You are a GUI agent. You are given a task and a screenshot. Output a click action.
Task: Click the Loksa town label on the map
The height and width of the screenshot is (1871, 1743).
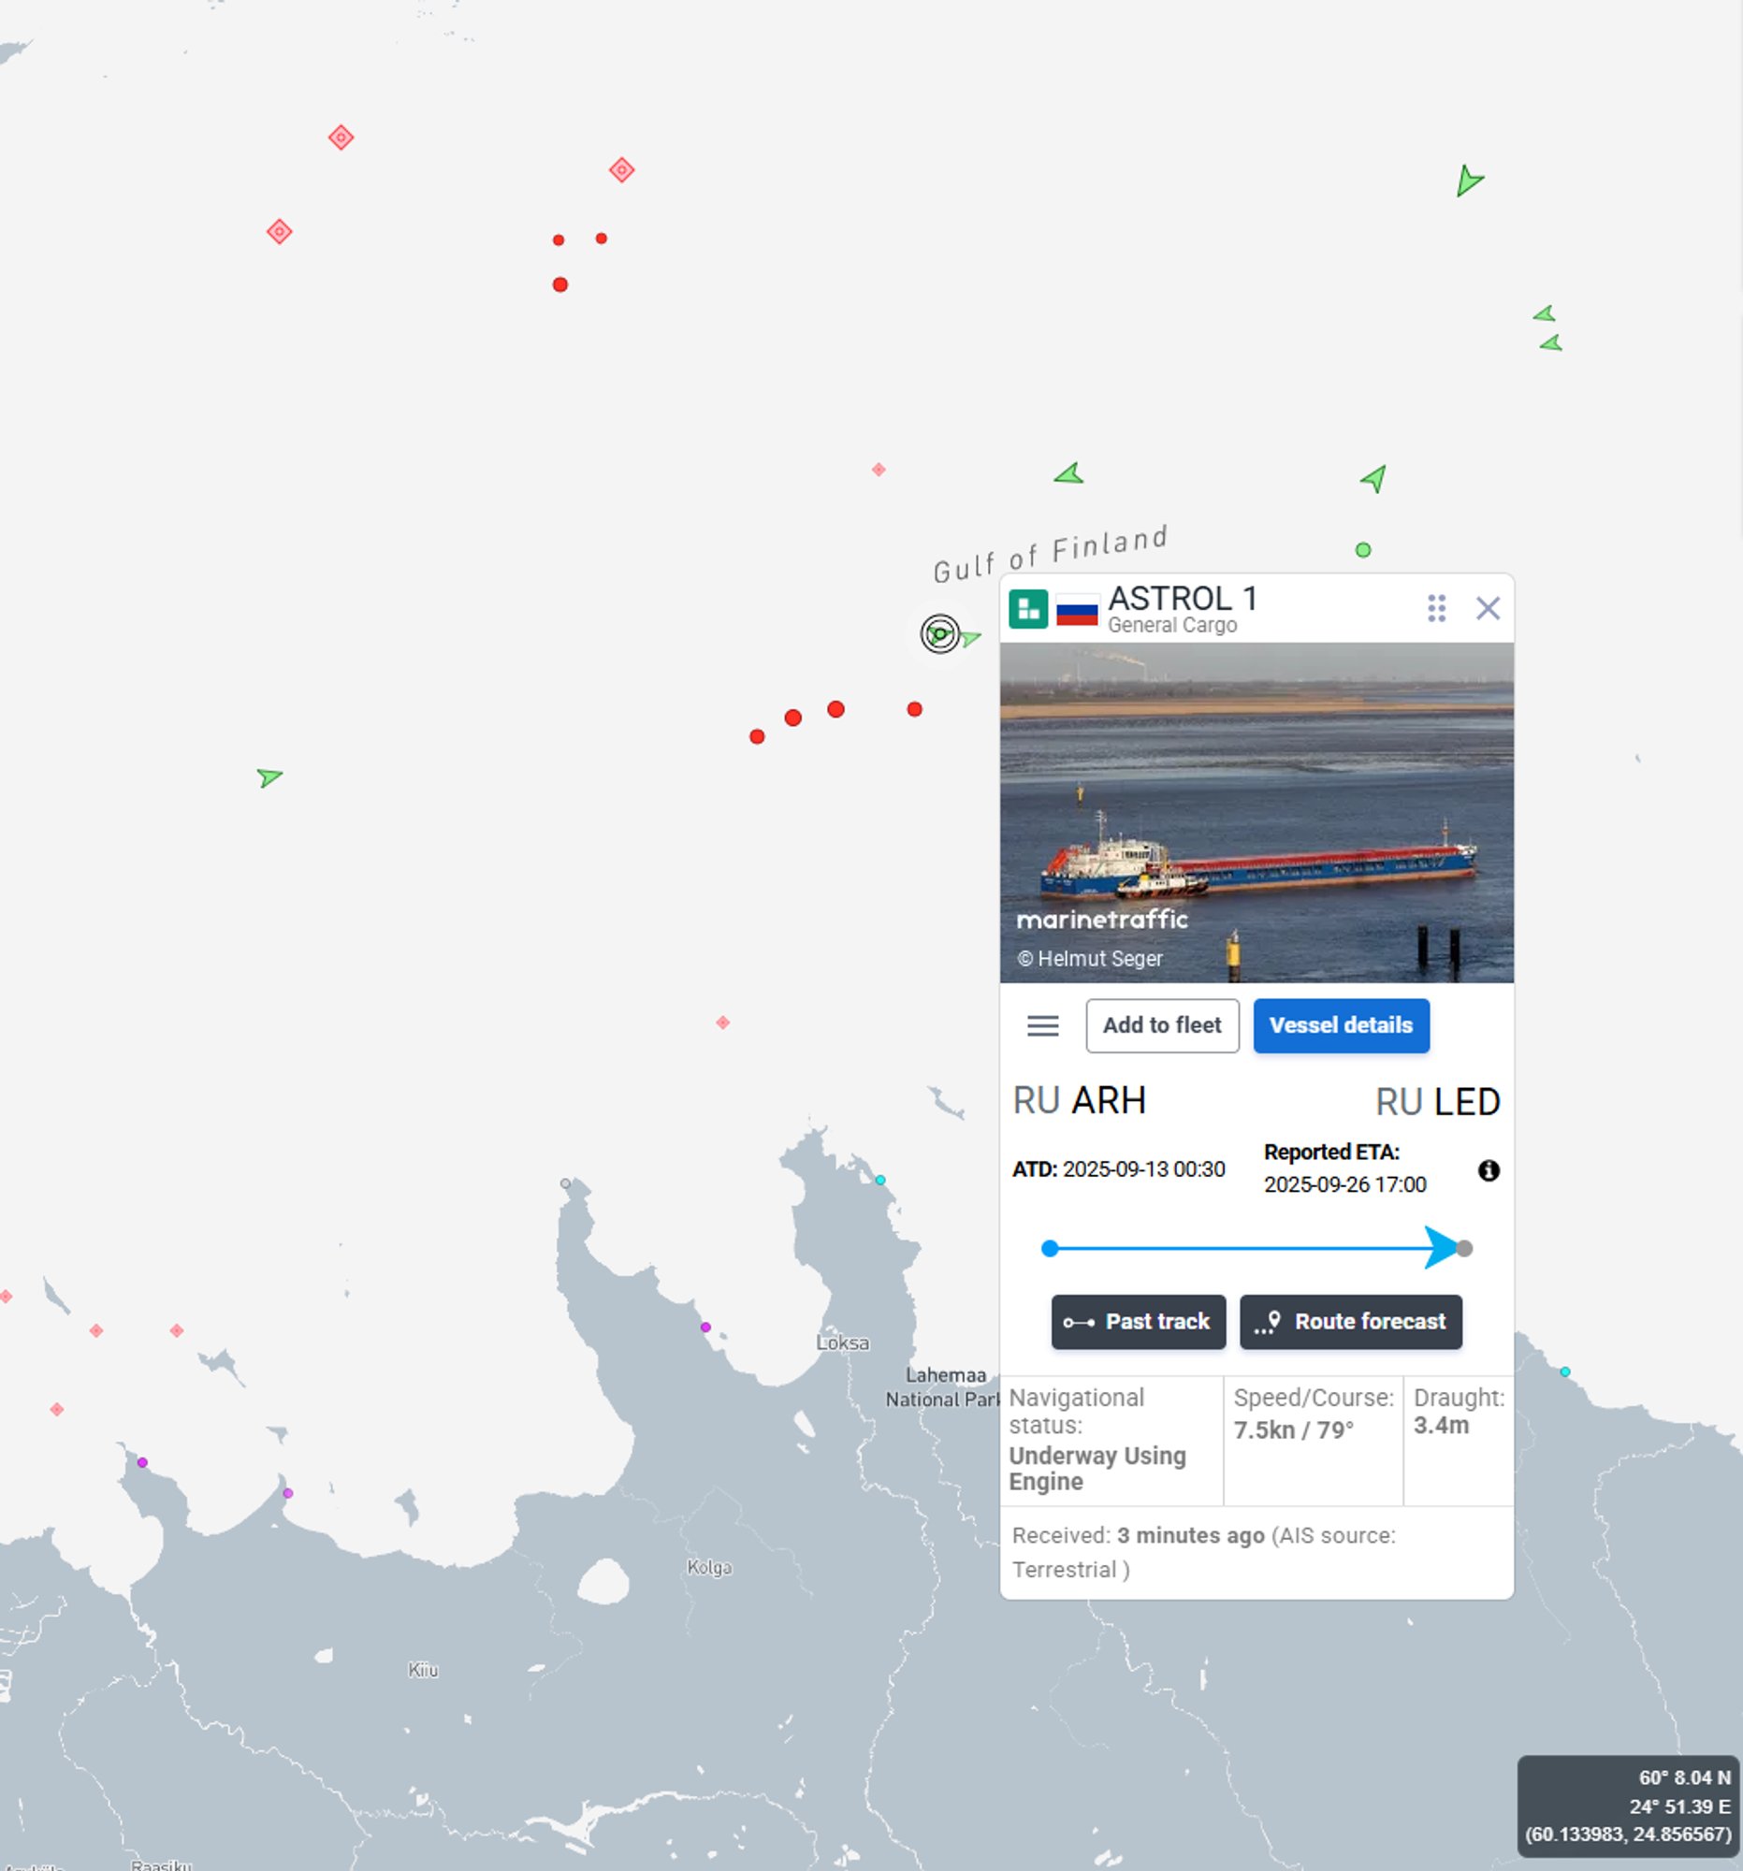point(842,1343)
